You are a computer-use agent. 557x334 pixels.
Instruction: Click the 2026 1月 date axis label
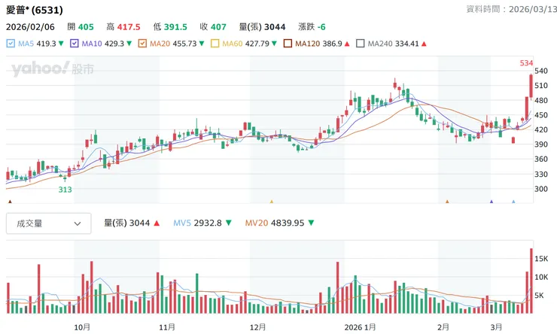(x=359, y=327)
